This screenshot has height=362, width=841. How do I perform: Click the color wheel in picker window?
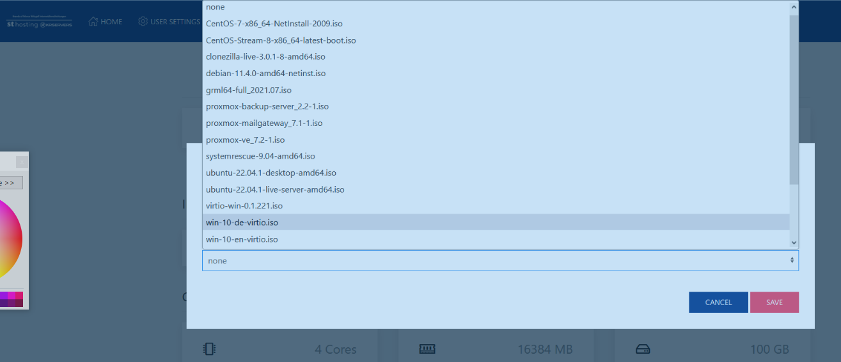pyautogui.click(x=10, y=240)
